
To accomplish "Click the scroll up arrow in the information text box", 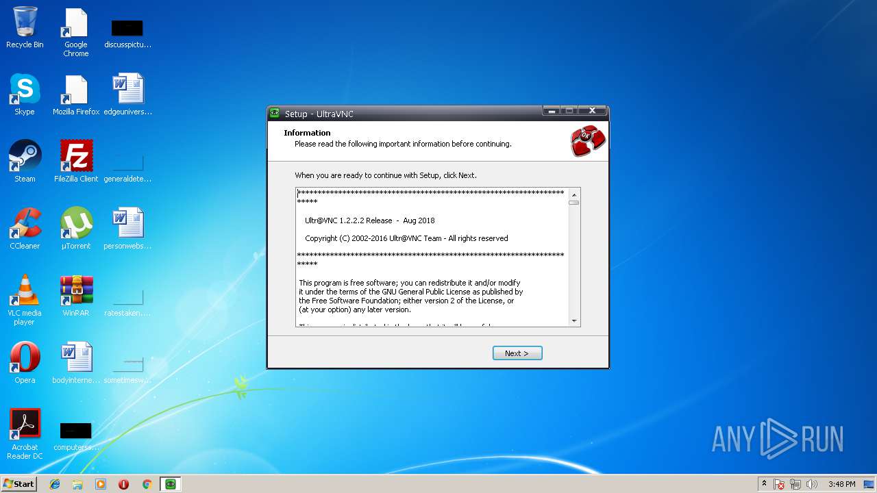I will click(574, 194).
